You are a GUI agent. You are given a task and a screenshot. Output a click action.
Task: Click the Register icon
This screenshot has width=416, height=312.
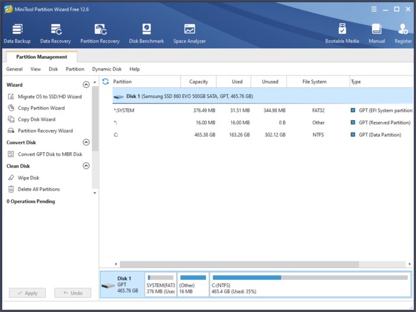point(403,29)
